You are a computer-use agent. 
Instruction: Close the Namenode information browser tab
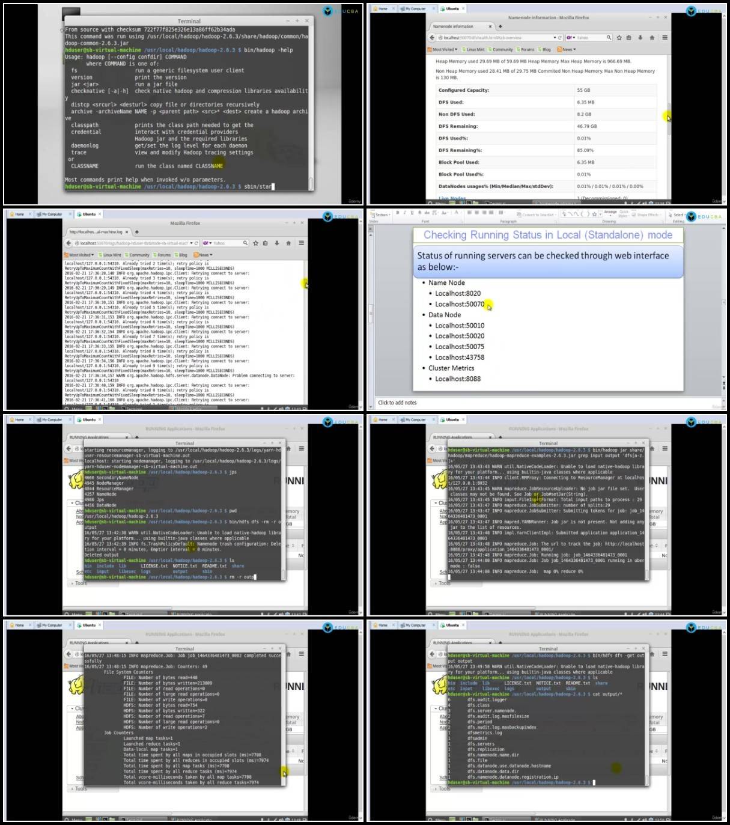coord(490,26)
